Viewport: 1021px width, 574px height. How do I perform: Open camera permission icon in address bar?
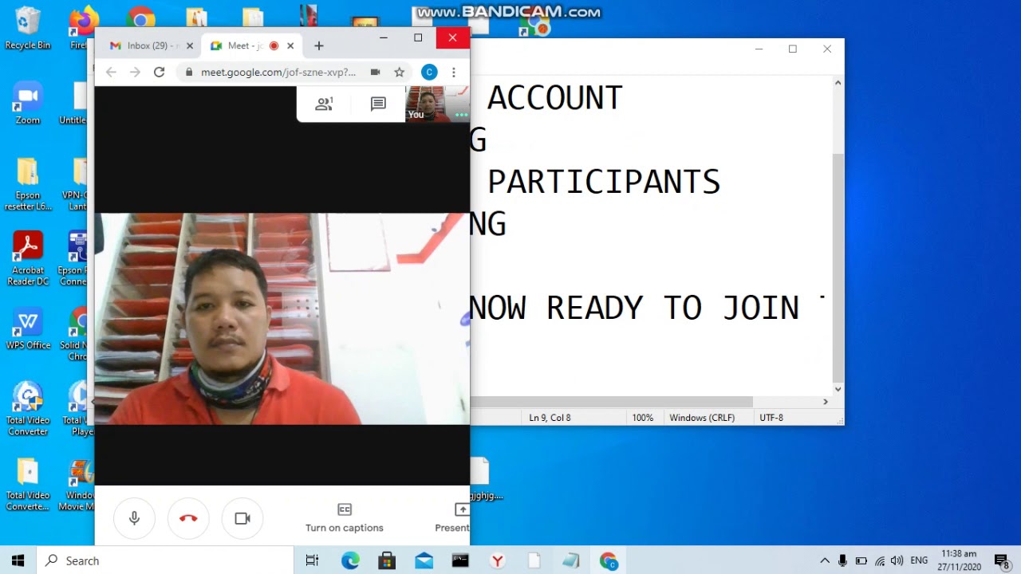(x=375, y=72)
